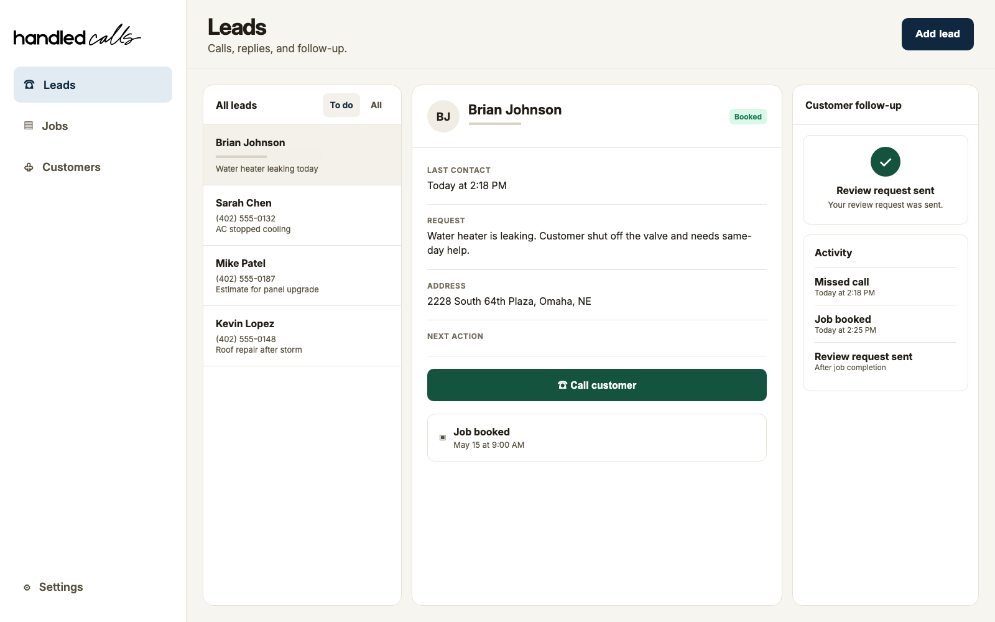
Task: Select Brian Johnson lead row
Action: pos(302,155)
